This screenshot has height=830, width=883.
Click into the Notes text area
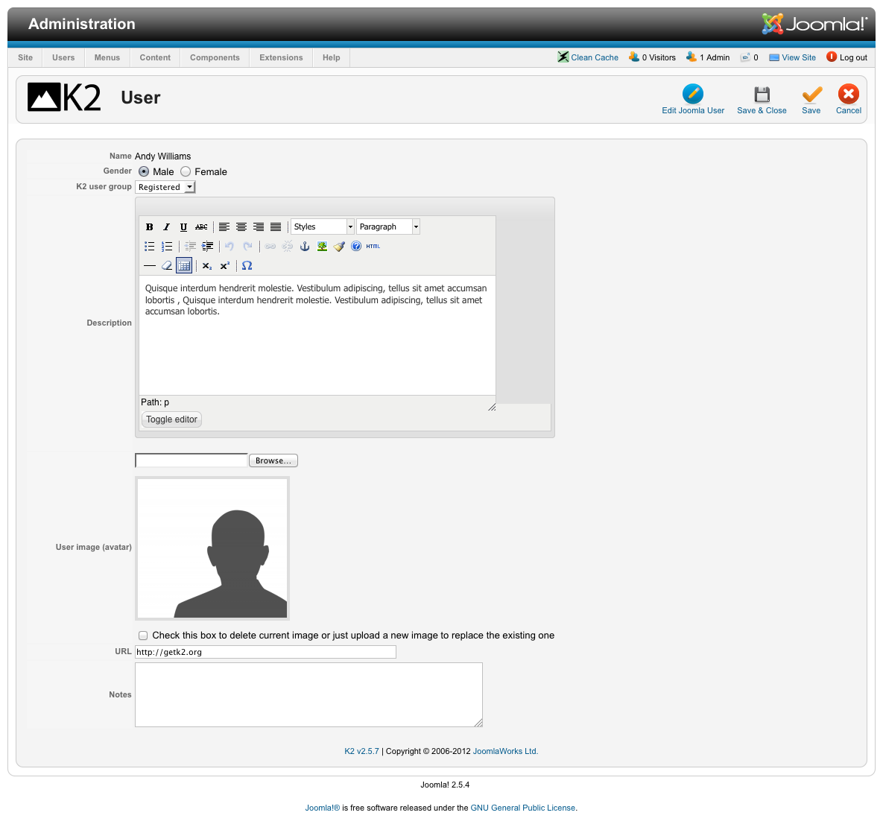tap(308, 695)
